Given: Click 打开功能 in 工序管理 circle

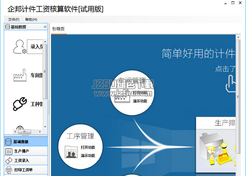Looking at the screenshot, I should click(88, 147).
